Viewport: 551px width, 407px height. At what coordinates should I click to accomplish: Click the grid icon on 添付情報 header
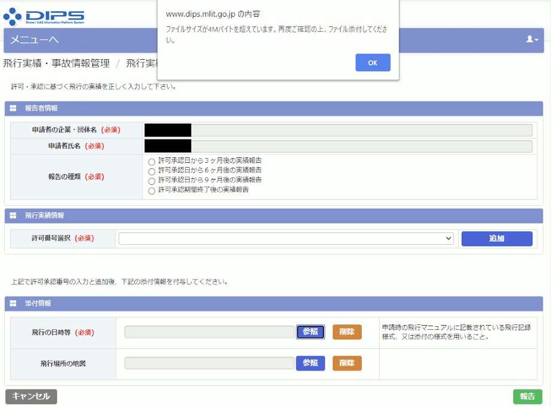14,303
